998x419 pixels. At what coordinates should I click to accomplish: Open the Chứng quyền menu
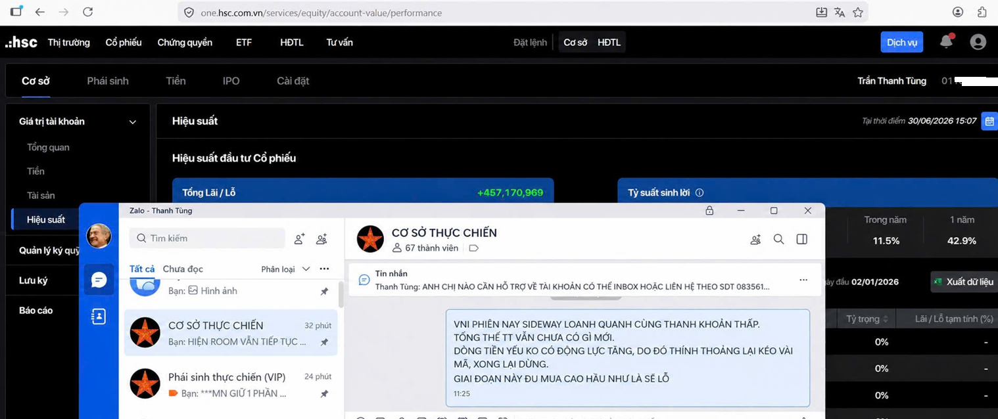point(185,43)
